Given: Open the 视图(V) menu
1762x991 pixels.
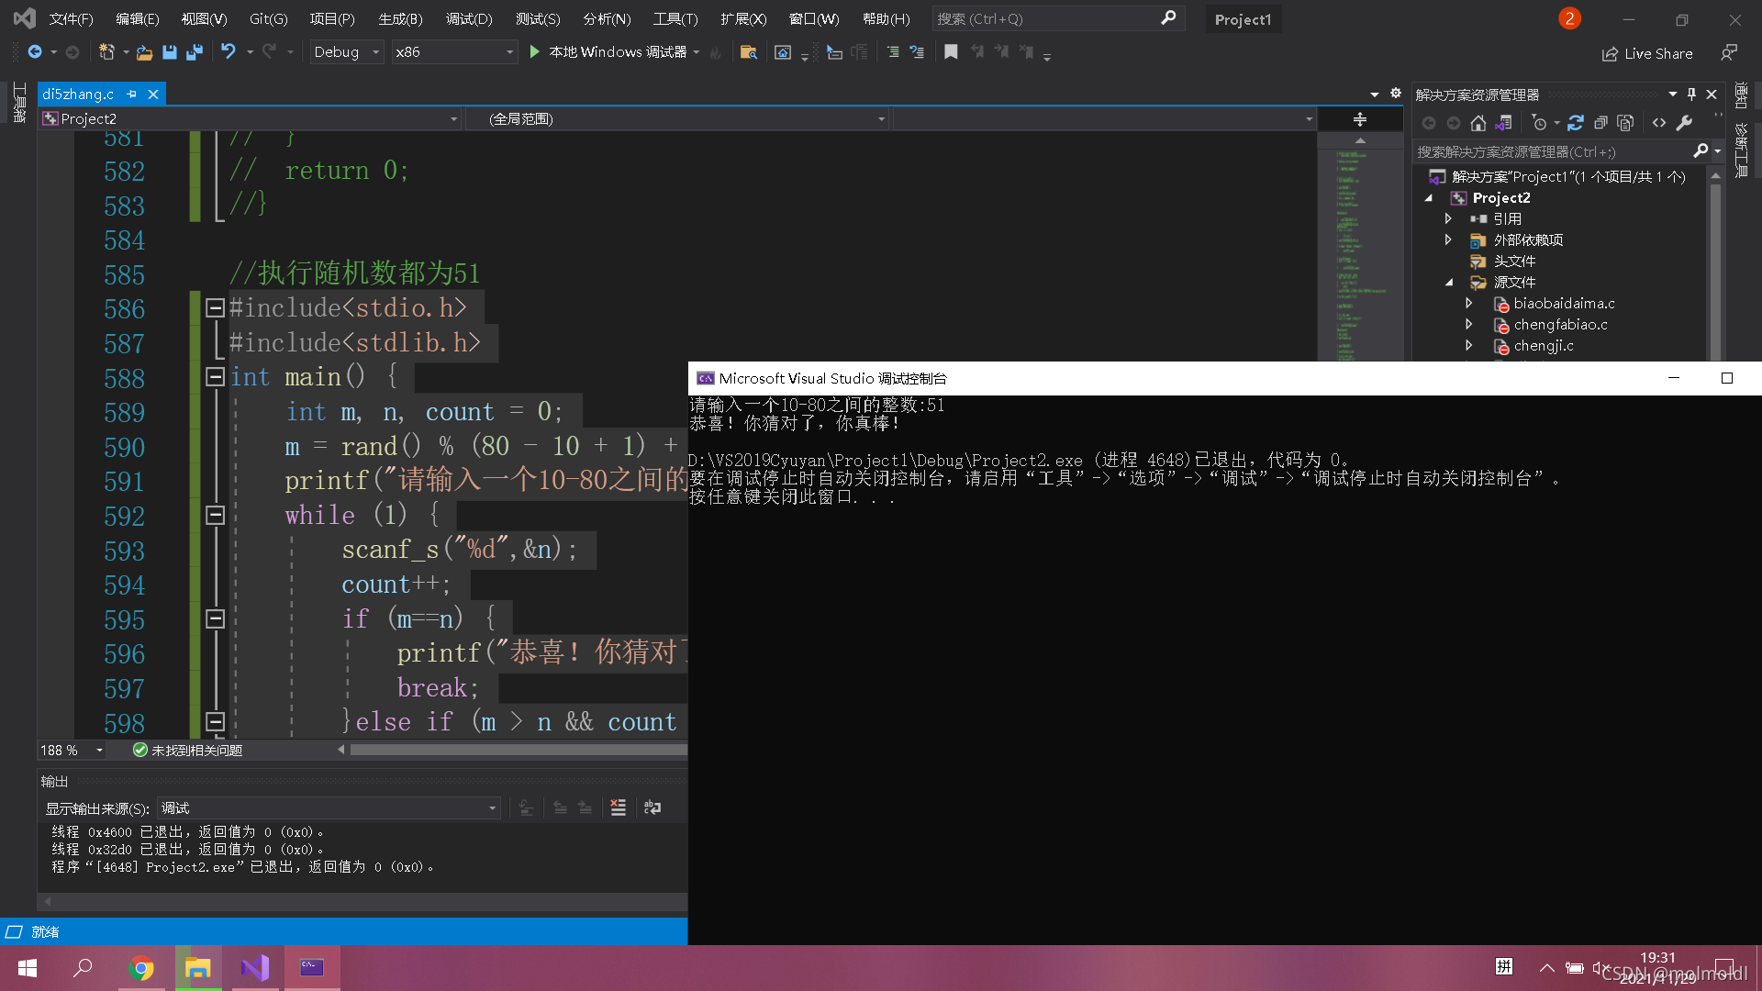Looking at the screenshot, I should [x=204, y=18].
